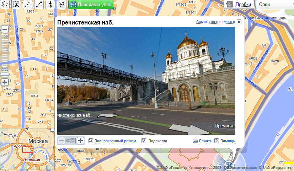Screen dimensions: 294x171
Task: Click the Якиманка label on mini map
Action: [32, 160]
